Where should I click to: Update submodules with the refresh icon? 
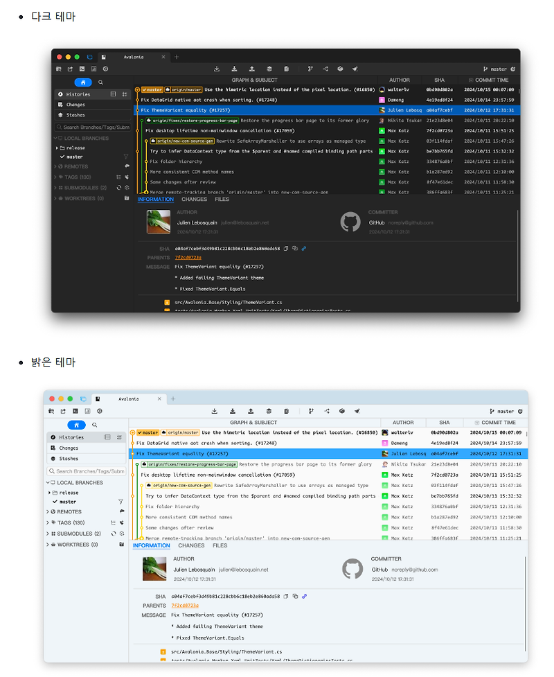tap(118, 188)
